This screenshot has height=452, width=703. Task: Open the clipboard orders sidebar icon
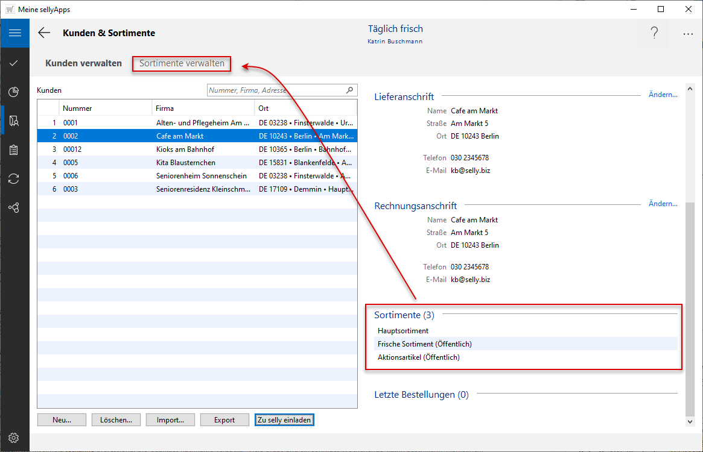(14, 149)
